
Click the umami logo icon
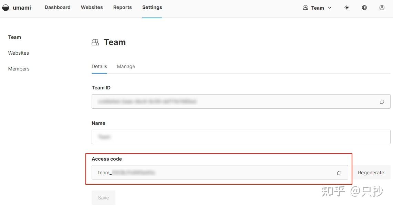point(6,8)
